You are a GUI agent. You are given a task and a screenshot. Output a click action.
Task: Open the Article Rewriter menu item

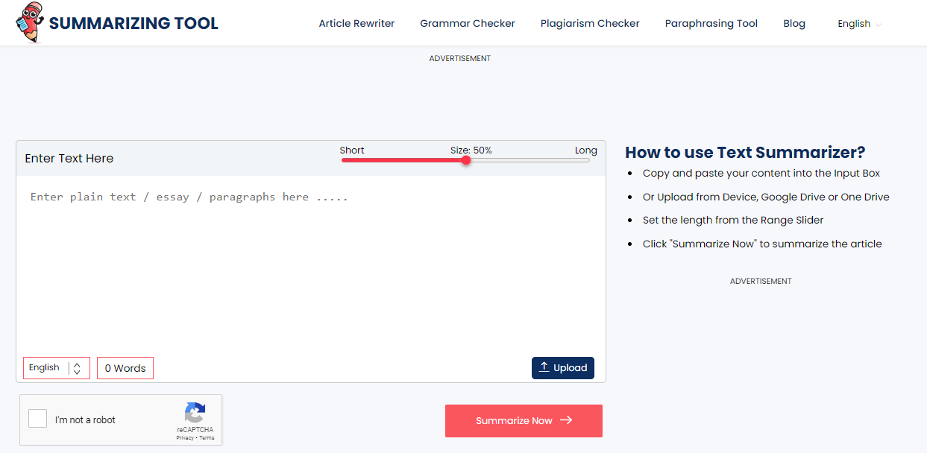(x=356, y=24)
